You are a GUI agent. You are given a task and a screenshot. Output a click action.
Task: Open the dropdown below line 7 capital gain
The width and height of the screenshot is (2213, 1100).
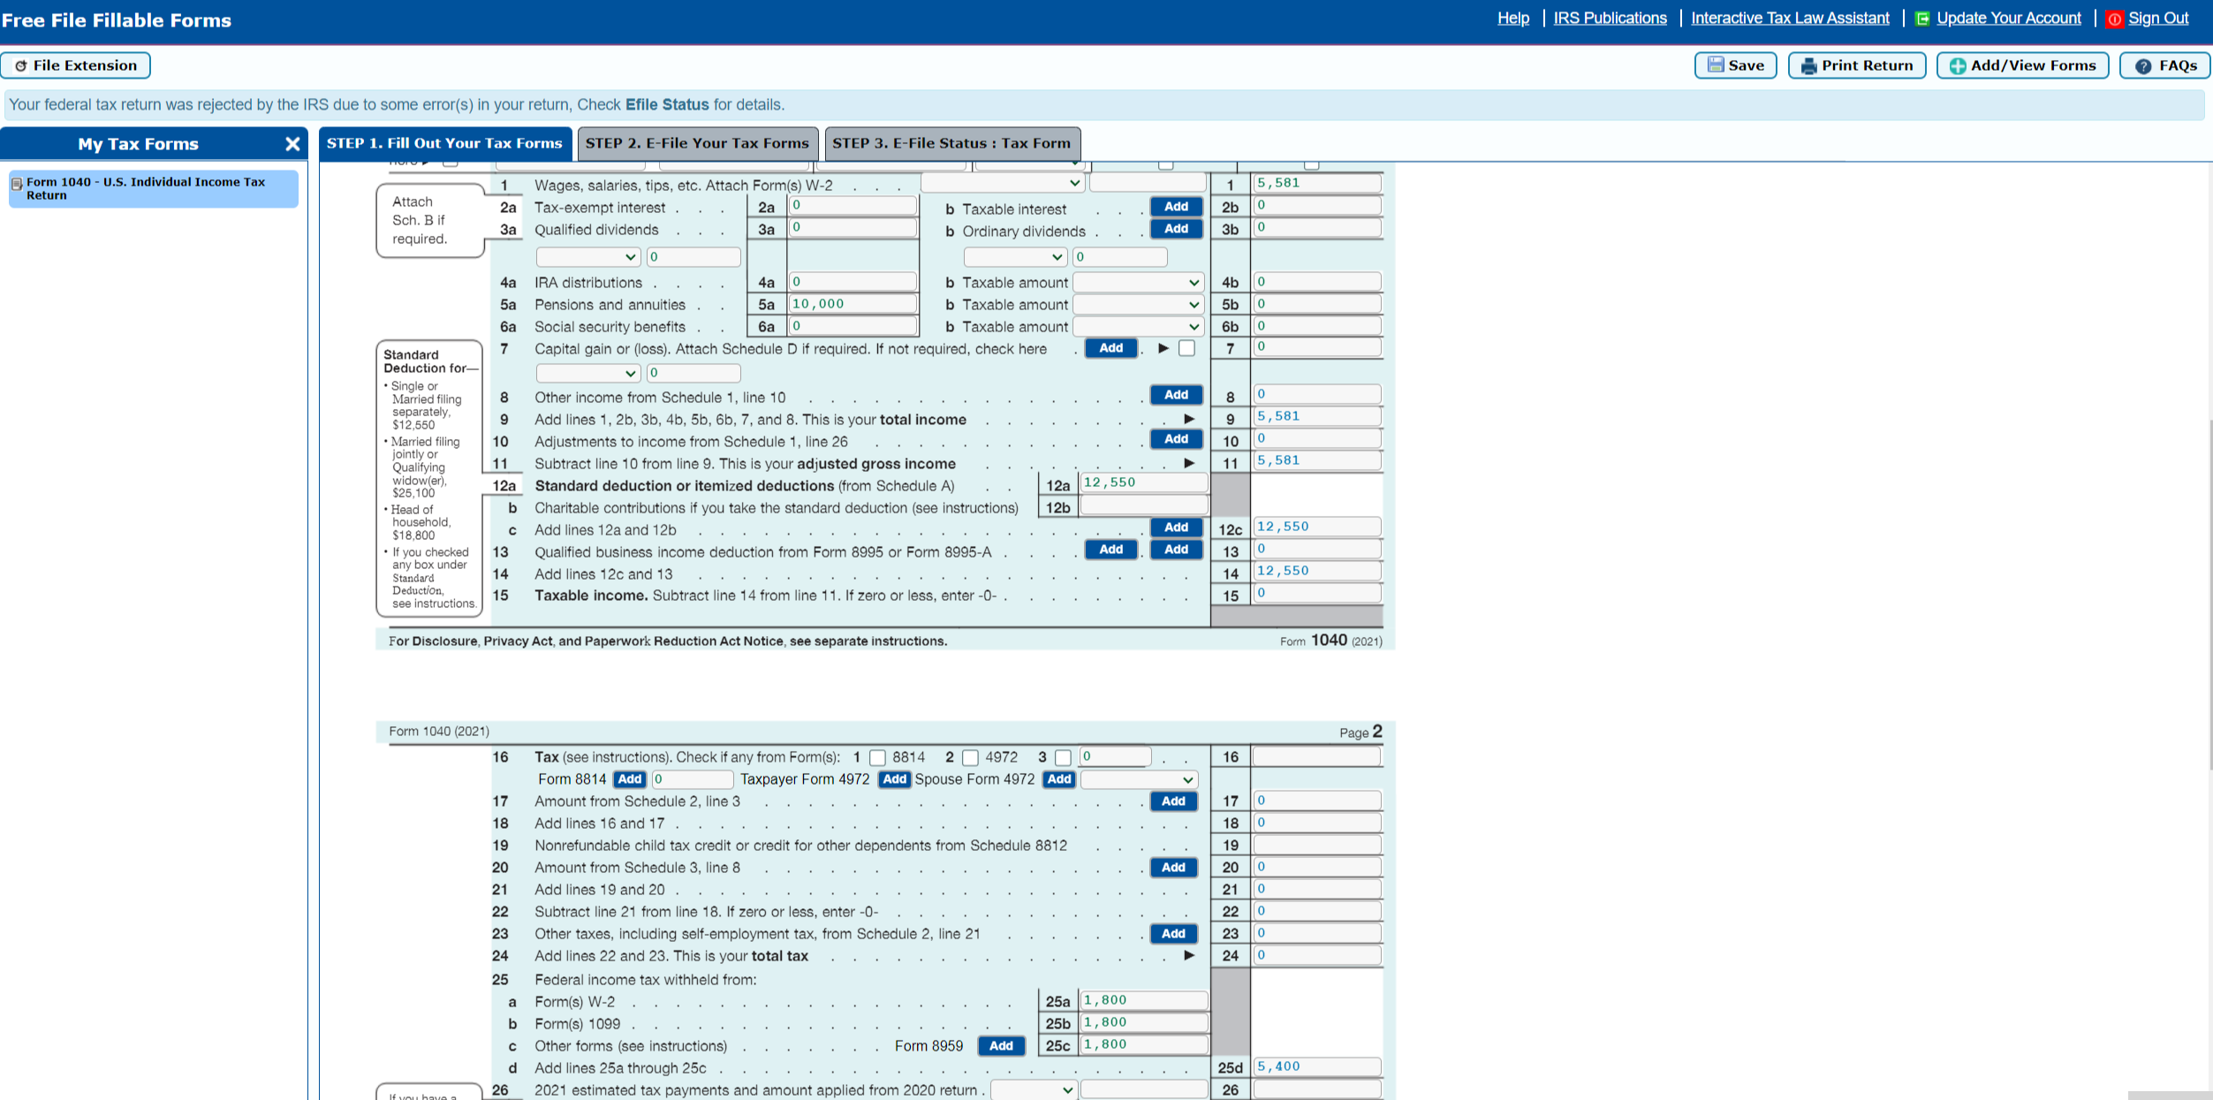click(x=587, y=373)
